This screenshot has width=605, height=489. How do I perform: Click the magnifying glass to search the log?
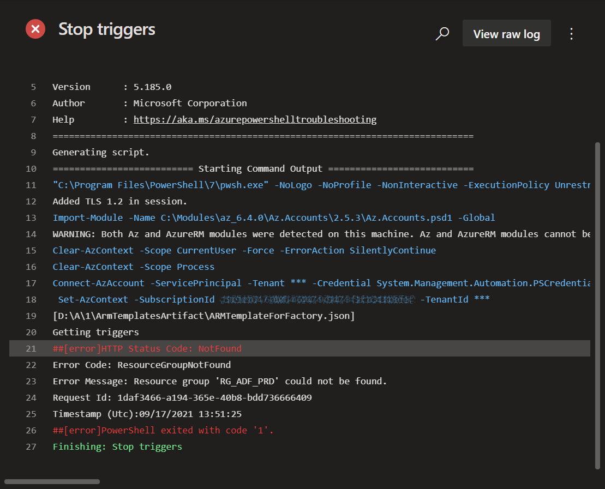[442, 33]
